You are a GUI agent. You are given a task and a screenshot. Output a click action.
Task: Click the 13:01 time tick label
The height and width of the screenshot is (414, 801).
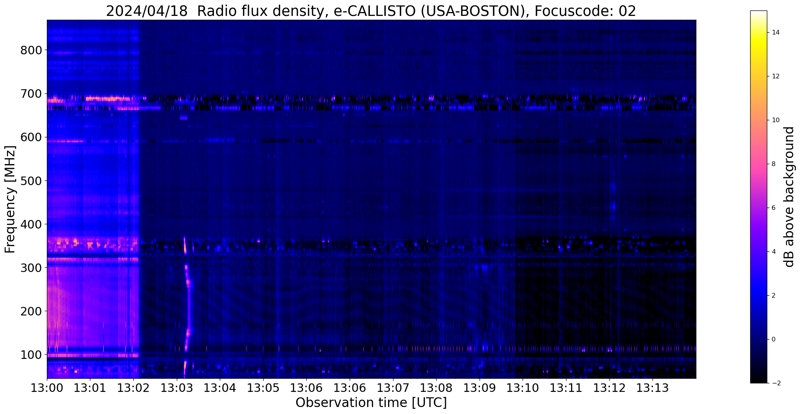pyautogui.click(x=90, y=388)
